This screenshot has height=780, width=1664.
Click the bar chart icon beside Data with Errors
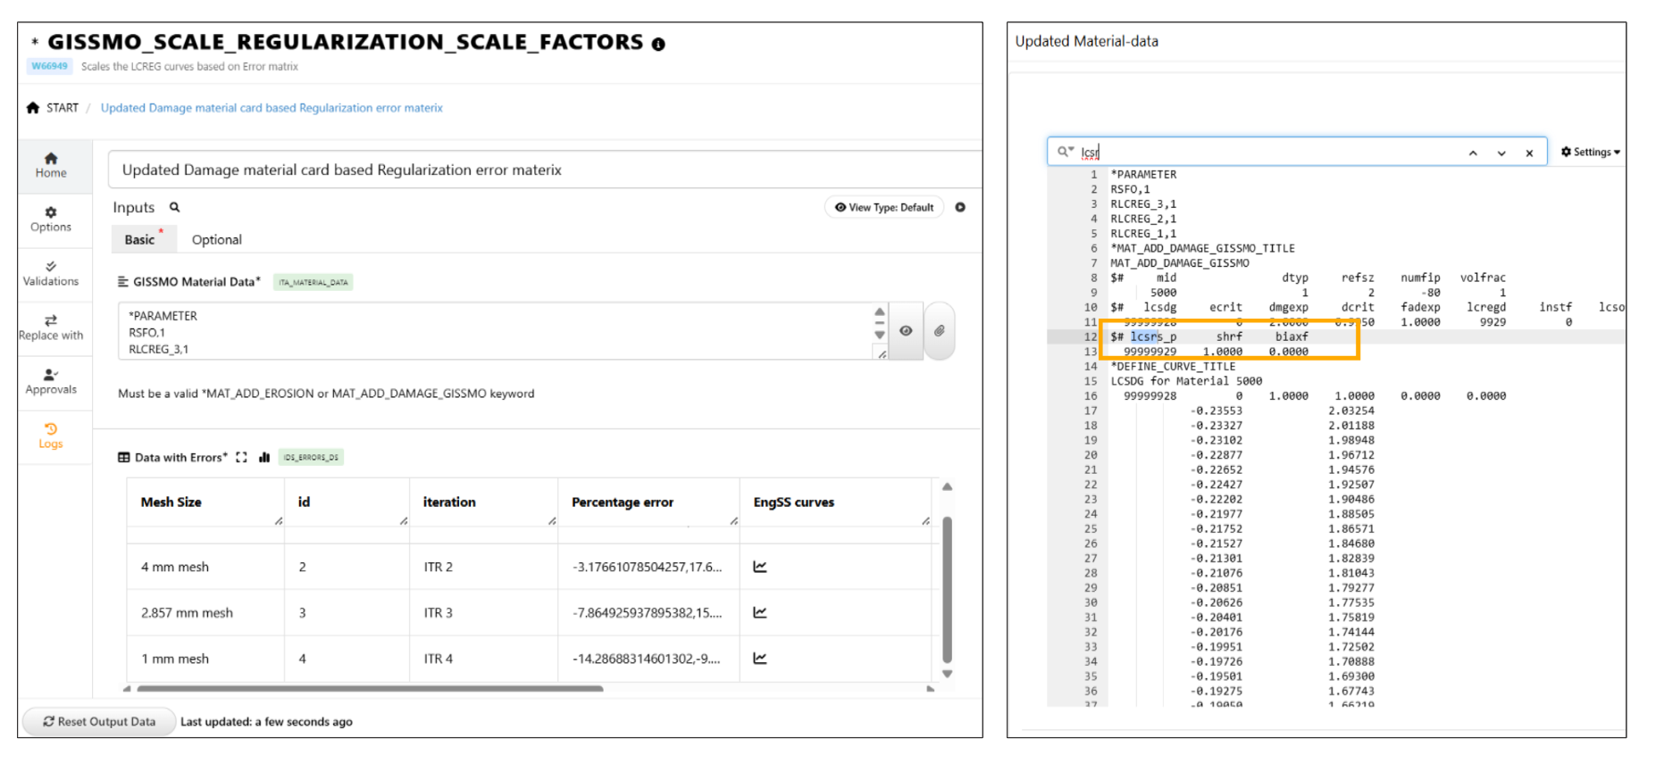coord(264,458)
